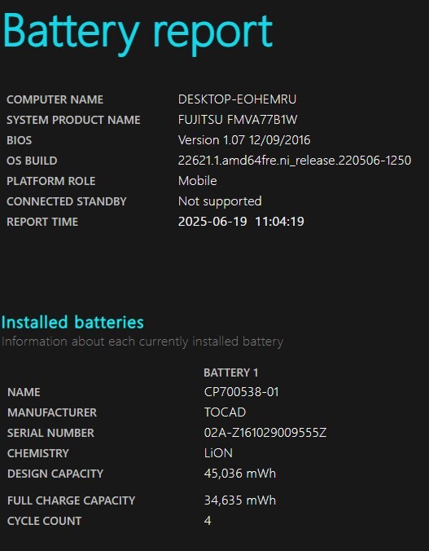
Task: Select report time 2025-06-19 11:04:19
Action: (x=241, y=222)
